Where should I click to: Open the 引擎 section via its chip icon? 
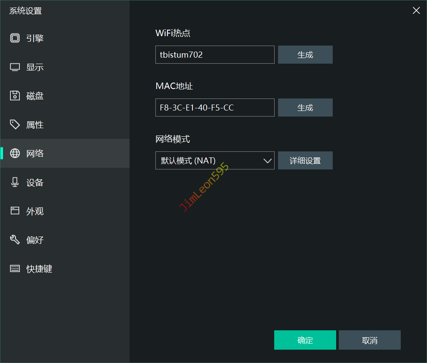(15, 38)
